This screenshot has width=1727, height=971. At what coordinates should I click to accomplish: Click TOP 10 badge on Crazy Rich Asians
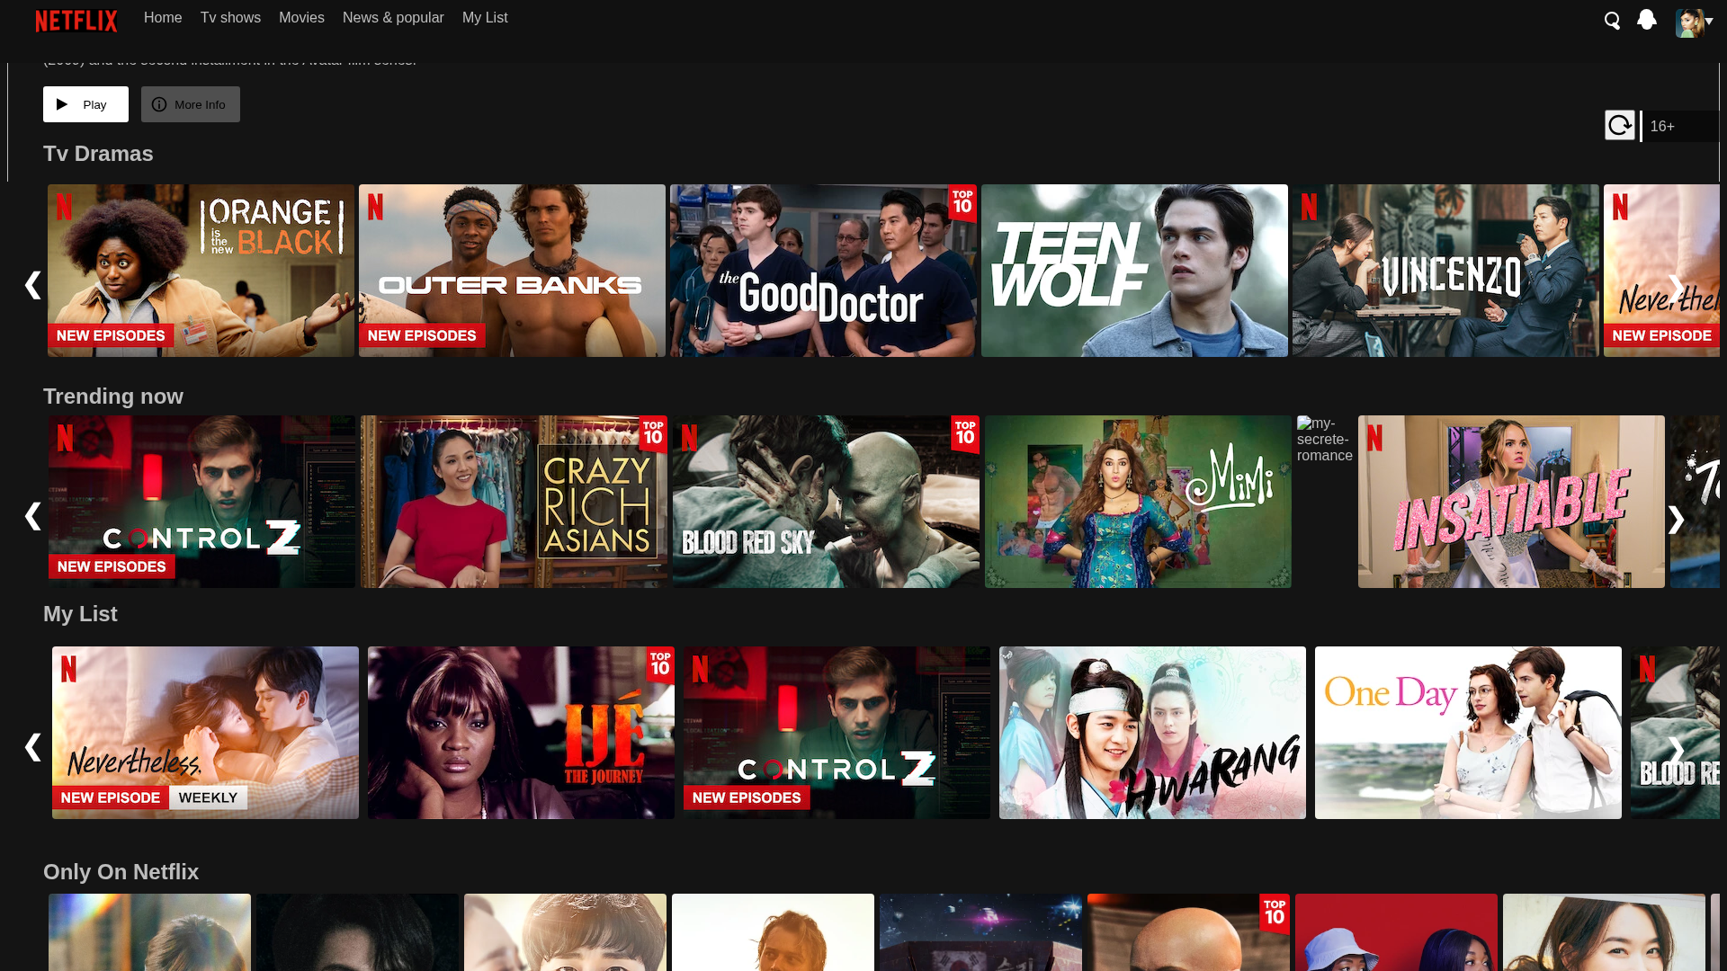653,433
